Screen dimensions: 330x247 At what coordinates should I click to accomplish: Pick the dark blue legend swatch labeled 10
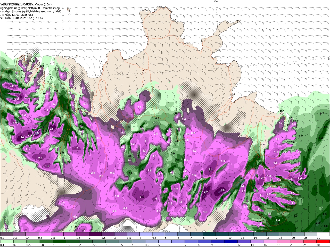click(230, 241)
